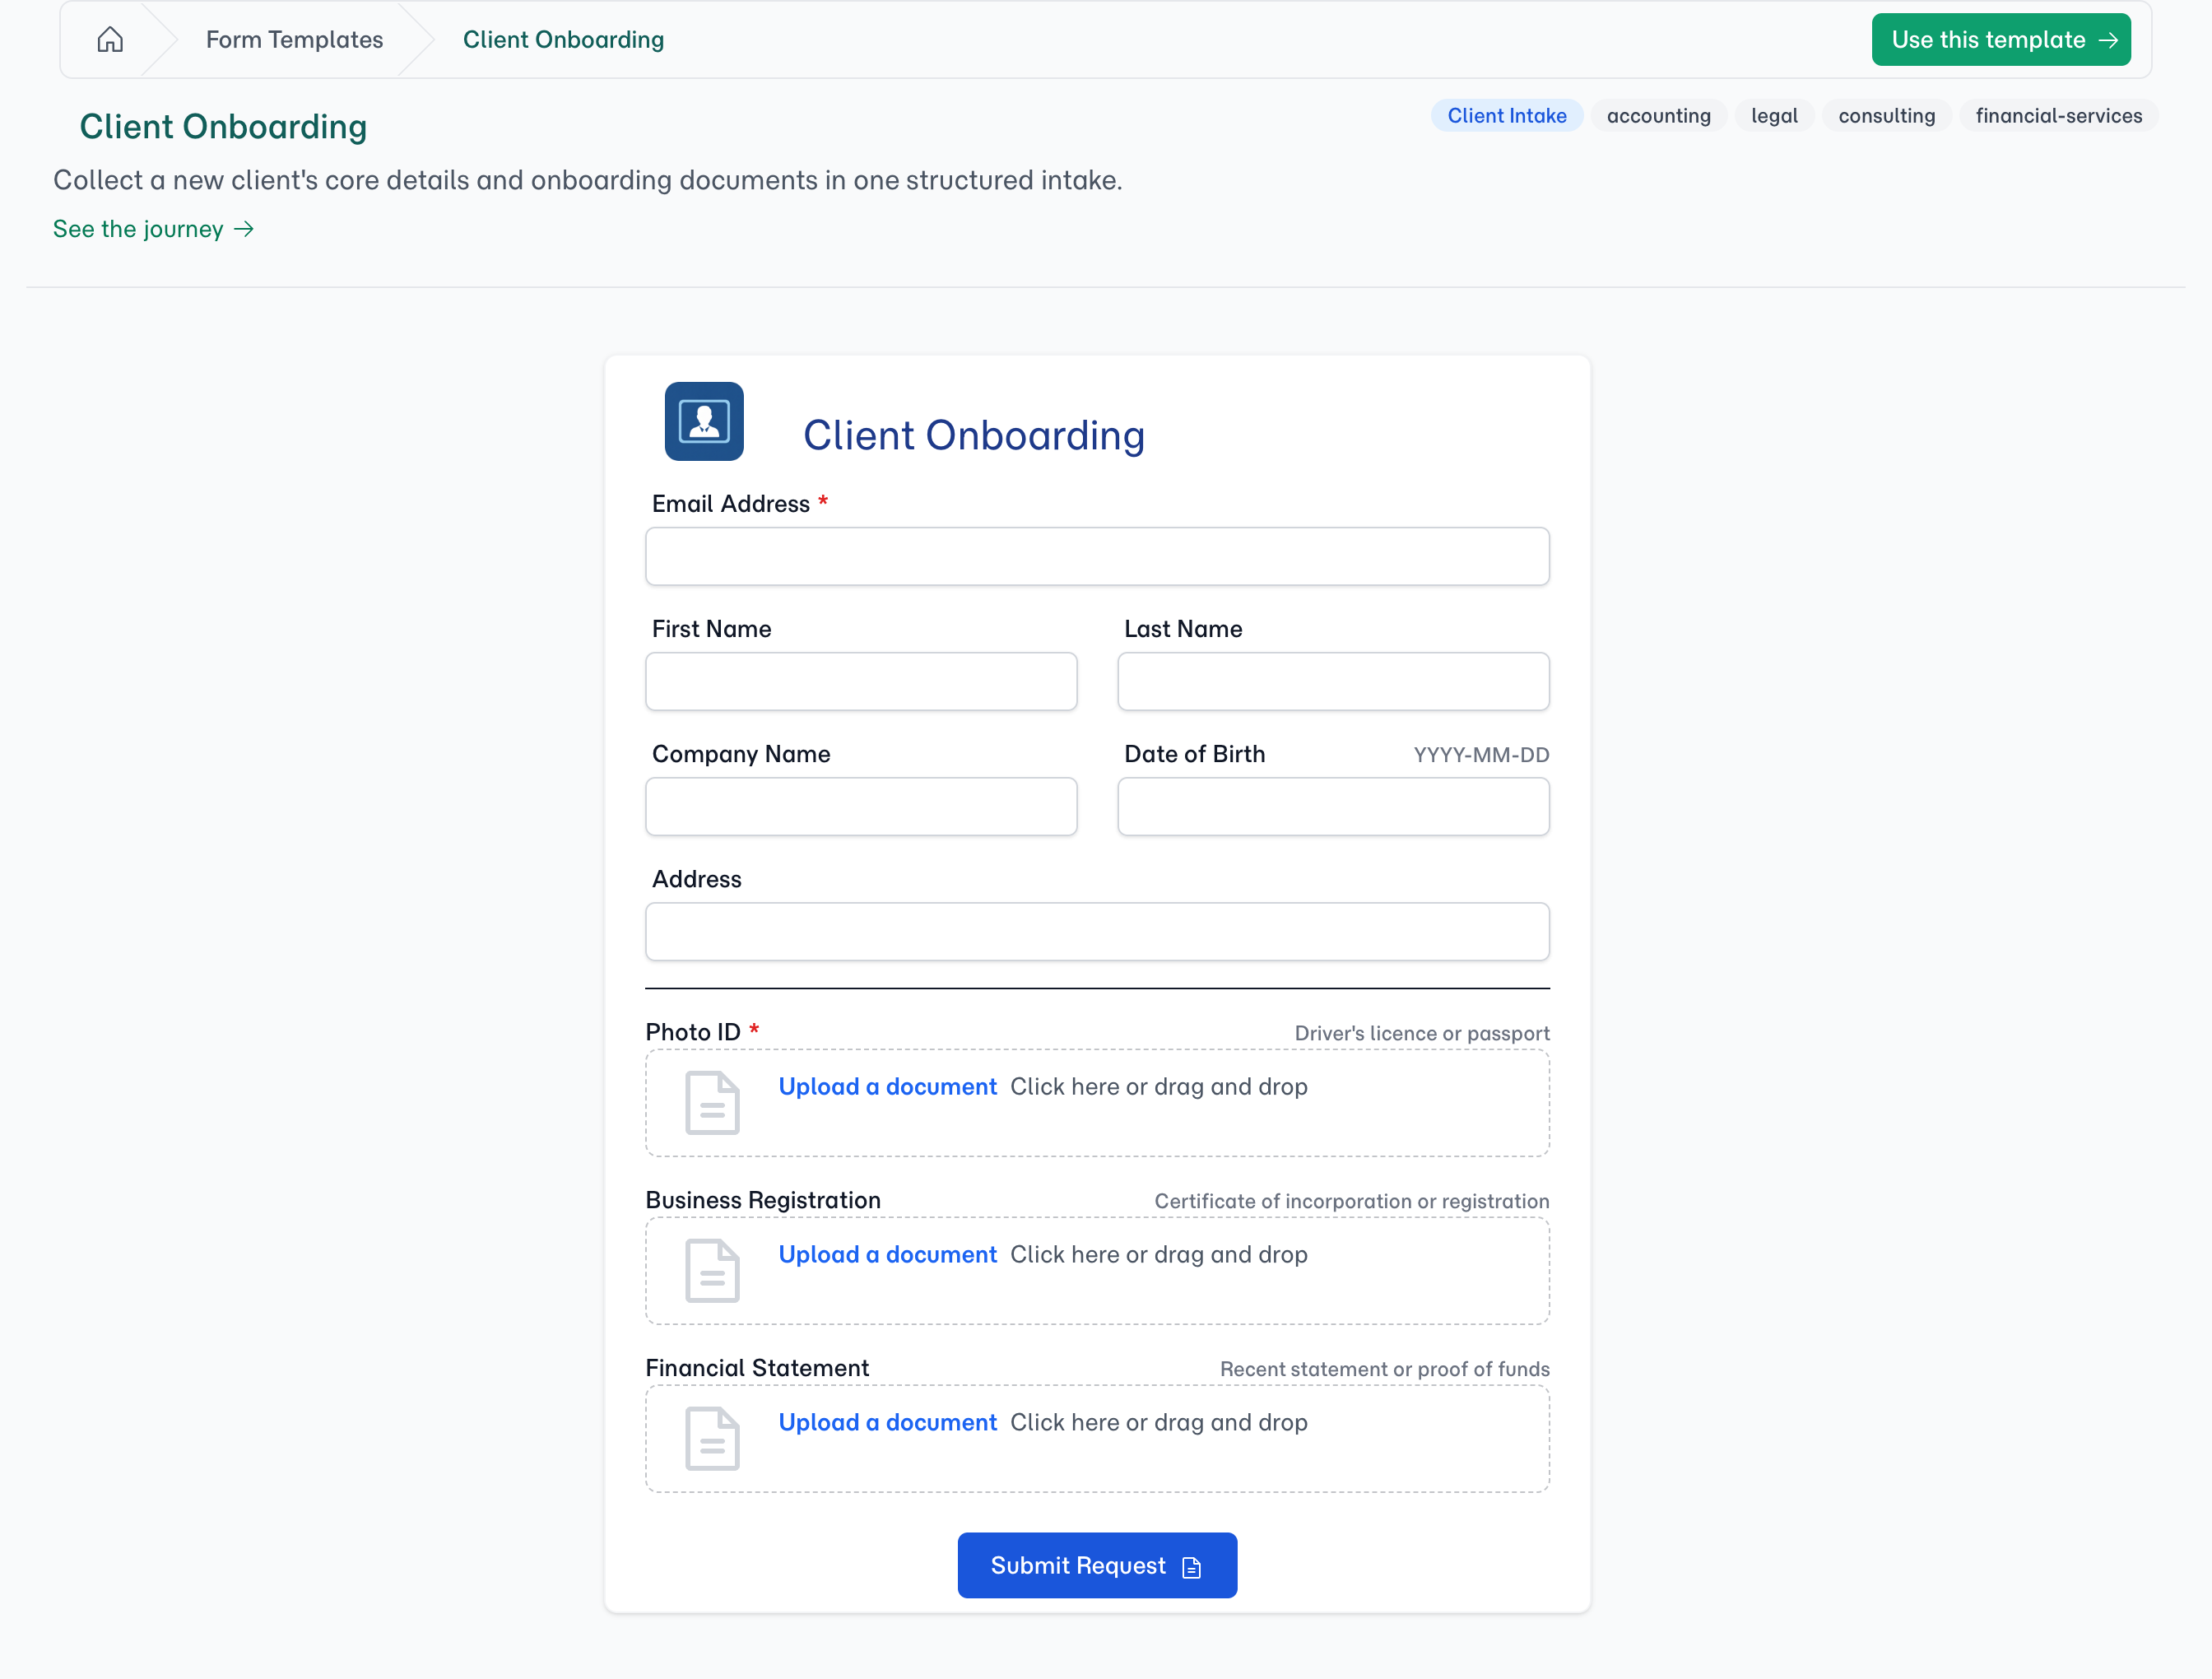The height and width of the screenshot is (1679, 2212).
Task: Click Use this template button
Action: coord(2001,40)
